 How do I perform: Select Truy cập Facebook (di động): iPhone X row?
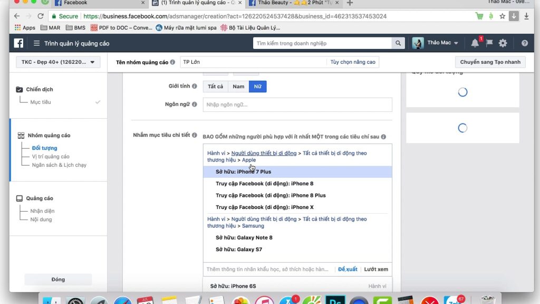pos(297,207)
